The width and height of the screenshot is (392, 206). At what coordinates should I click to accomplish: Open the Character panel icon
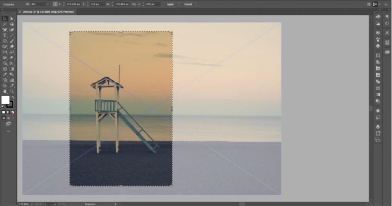coord(387,33)
